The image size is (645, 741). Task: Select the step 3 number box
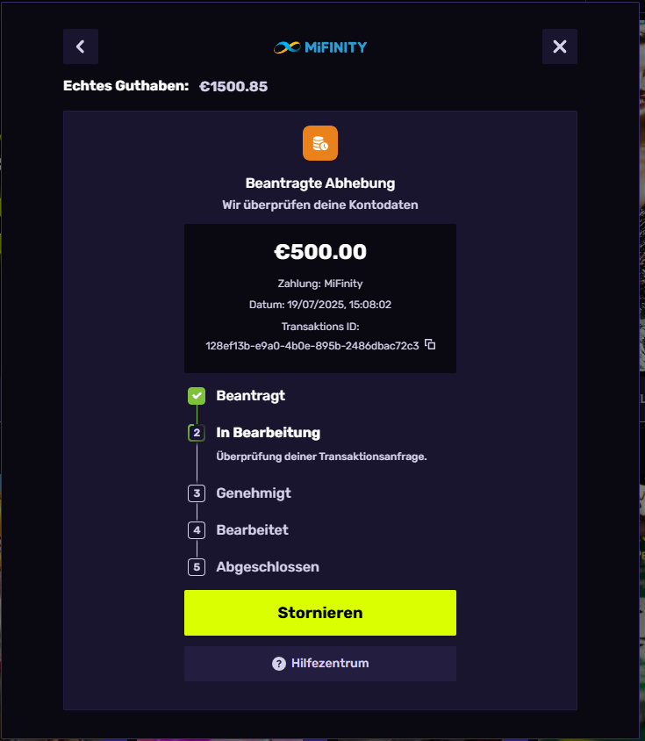click(197, 493)
